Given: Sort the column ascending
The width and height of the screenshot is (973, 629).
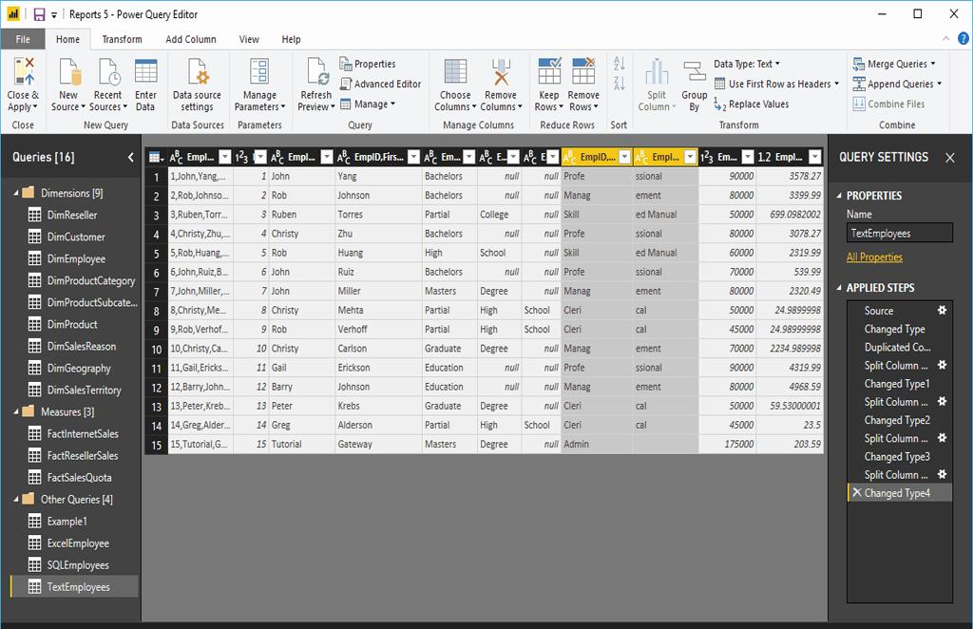Looking at the screenshot, I should pyautogui.click(x=619, y=64).
